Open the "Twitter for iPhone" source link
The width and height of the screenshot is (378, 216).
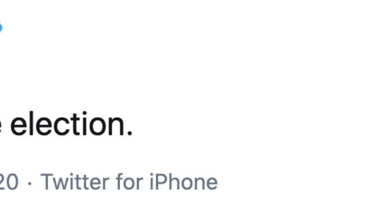pyautogui.click(x=129, y=183)
